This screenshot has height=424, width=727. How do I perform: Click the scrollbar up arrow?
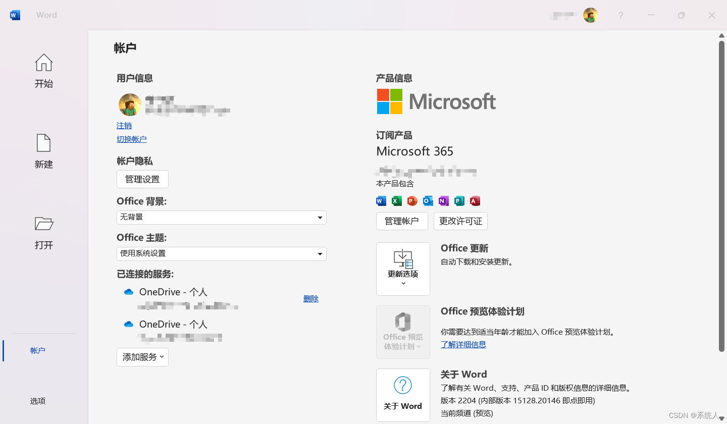click(722, 35)
